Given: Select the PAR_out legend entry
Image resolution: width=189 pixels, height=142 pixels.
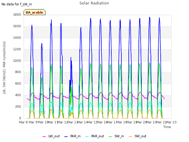Looking at the screenshot, I should [94, 136].
